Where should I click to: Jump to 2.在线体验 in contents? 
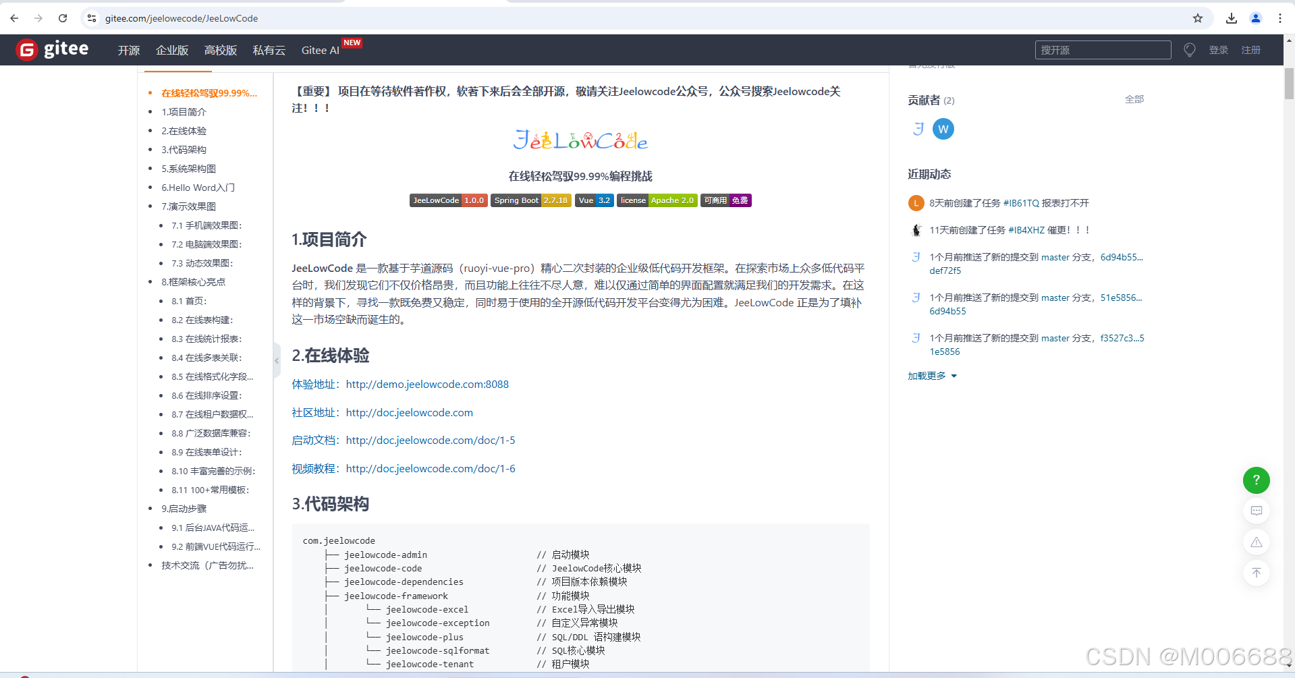tap(184, 131)
